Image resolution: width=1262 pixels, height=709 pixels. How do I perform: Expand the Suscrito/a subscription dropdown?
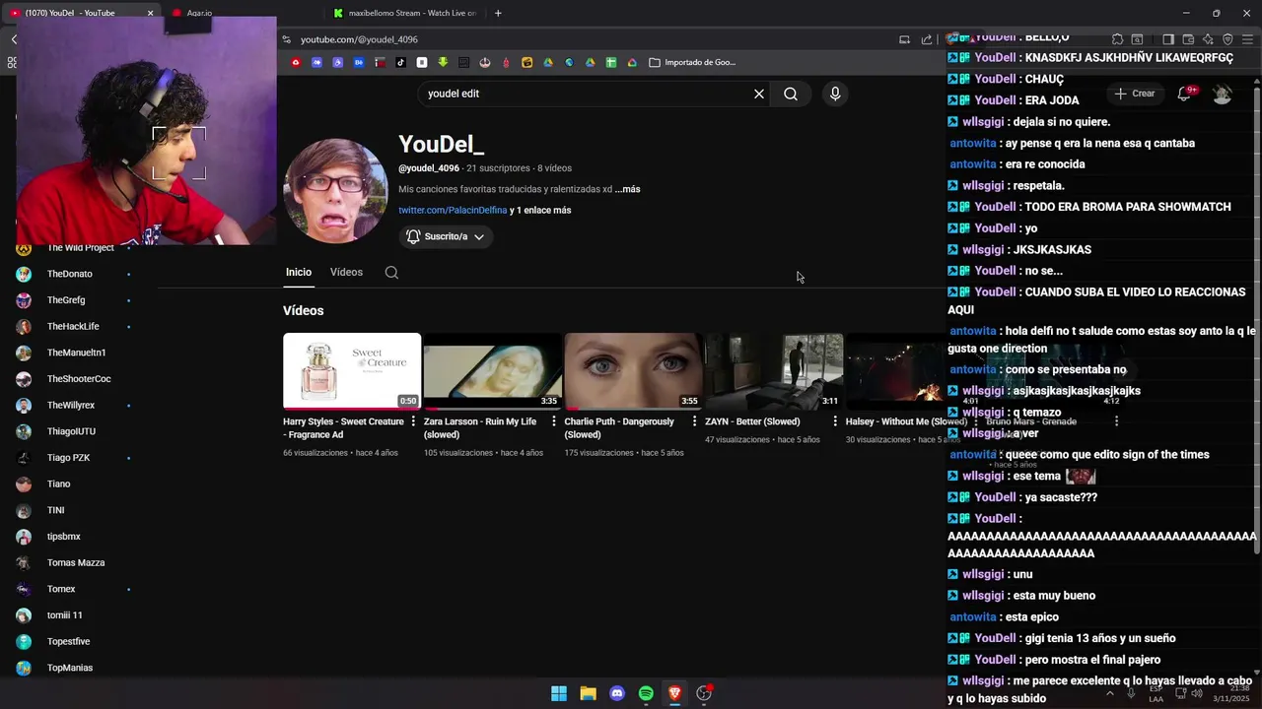(x=446, y=236)
